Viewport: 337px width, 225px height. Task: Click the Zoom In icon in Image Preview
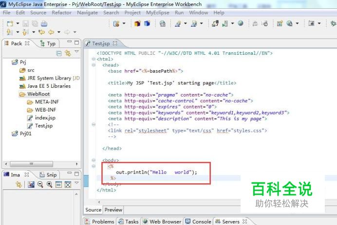[50, 184]
